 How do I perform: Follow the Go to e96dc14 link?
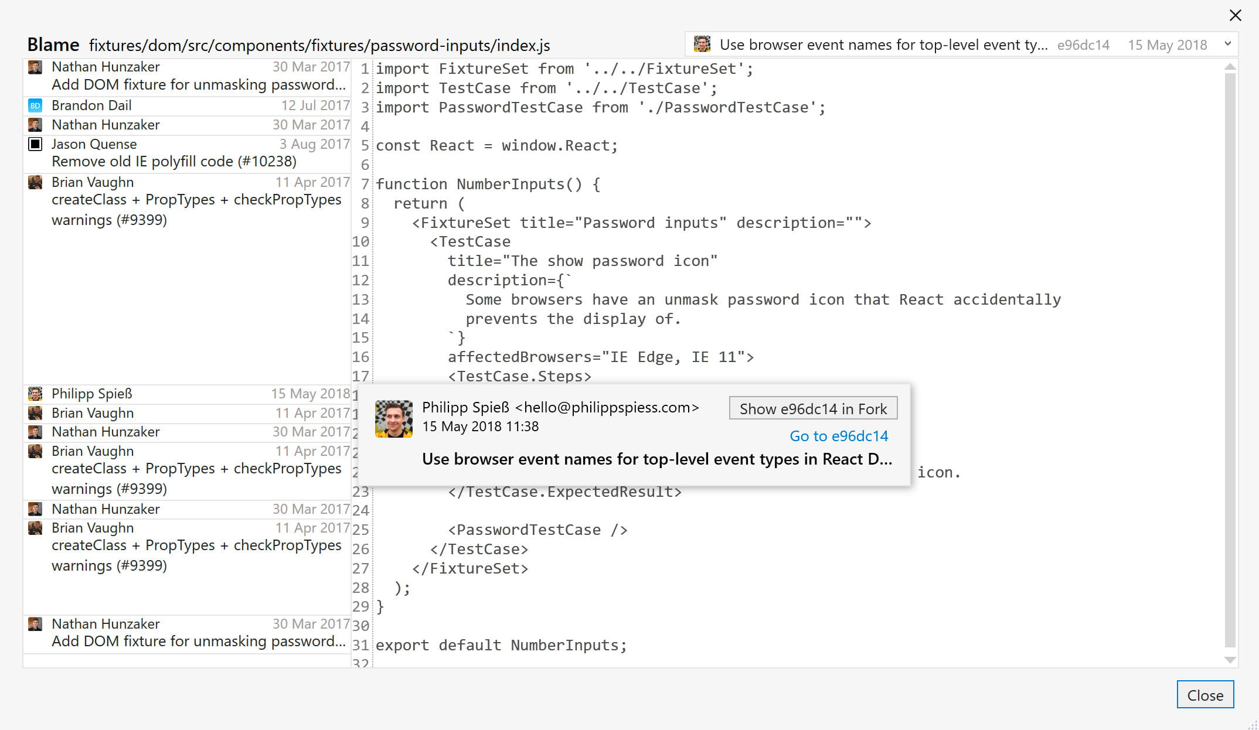tap(838, 436)
